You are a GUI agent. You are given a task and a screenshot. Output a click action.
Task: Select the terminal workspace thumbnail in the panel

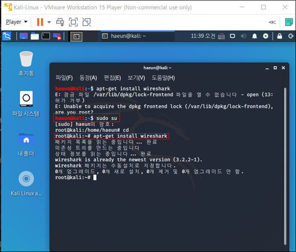click(x=76, y=36)
